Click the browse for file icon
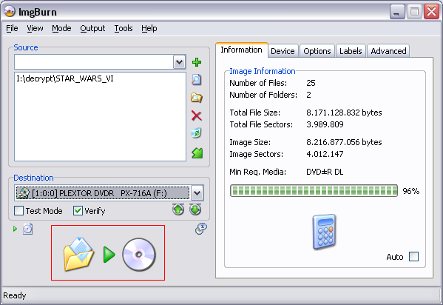Screen dimensions: 443x305 coord(197,80)
